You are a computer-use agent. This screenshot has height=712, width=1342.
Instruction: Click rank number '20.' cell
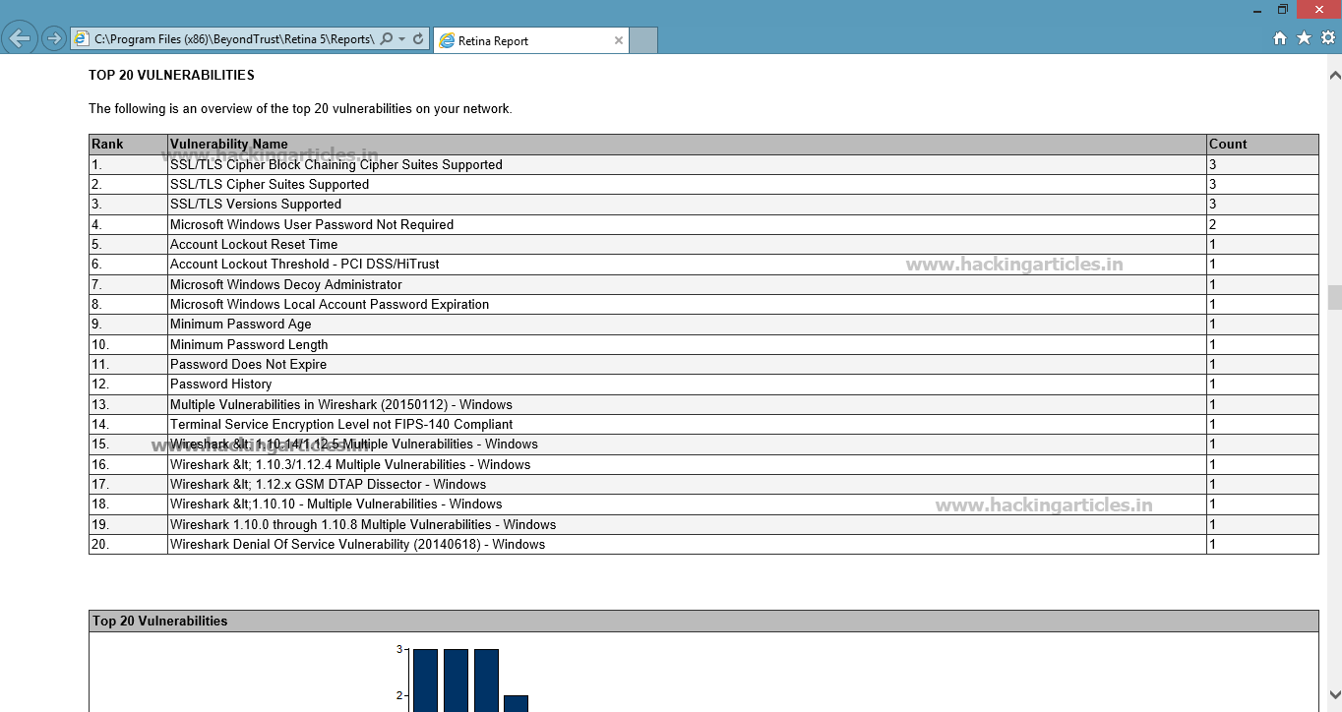point(128,545)
